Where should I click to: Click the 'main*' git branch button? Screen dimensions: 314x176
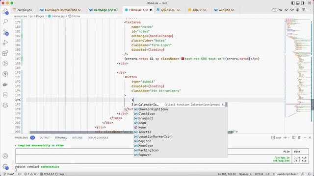tap(9, 174)
